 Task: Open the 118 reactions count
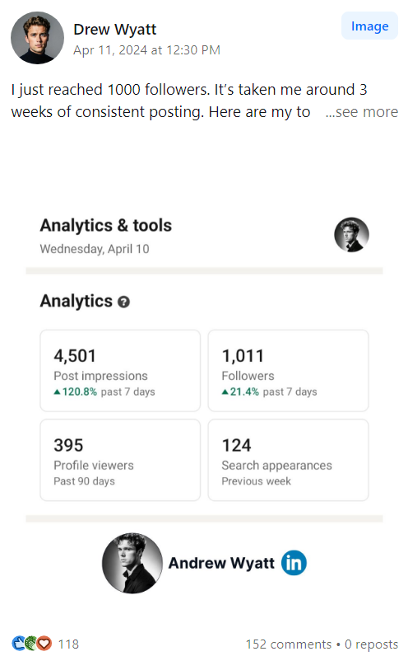click(68, 644)
